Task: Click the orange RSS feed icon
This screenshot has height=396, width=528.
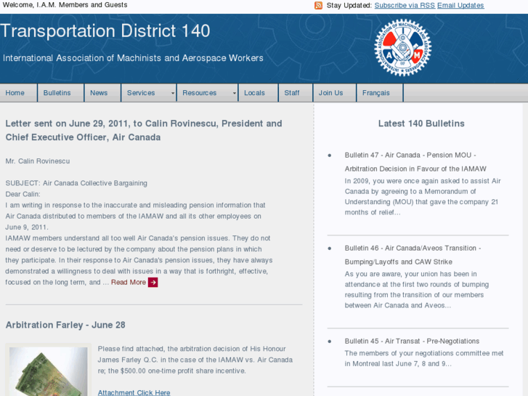Action: 318,6
